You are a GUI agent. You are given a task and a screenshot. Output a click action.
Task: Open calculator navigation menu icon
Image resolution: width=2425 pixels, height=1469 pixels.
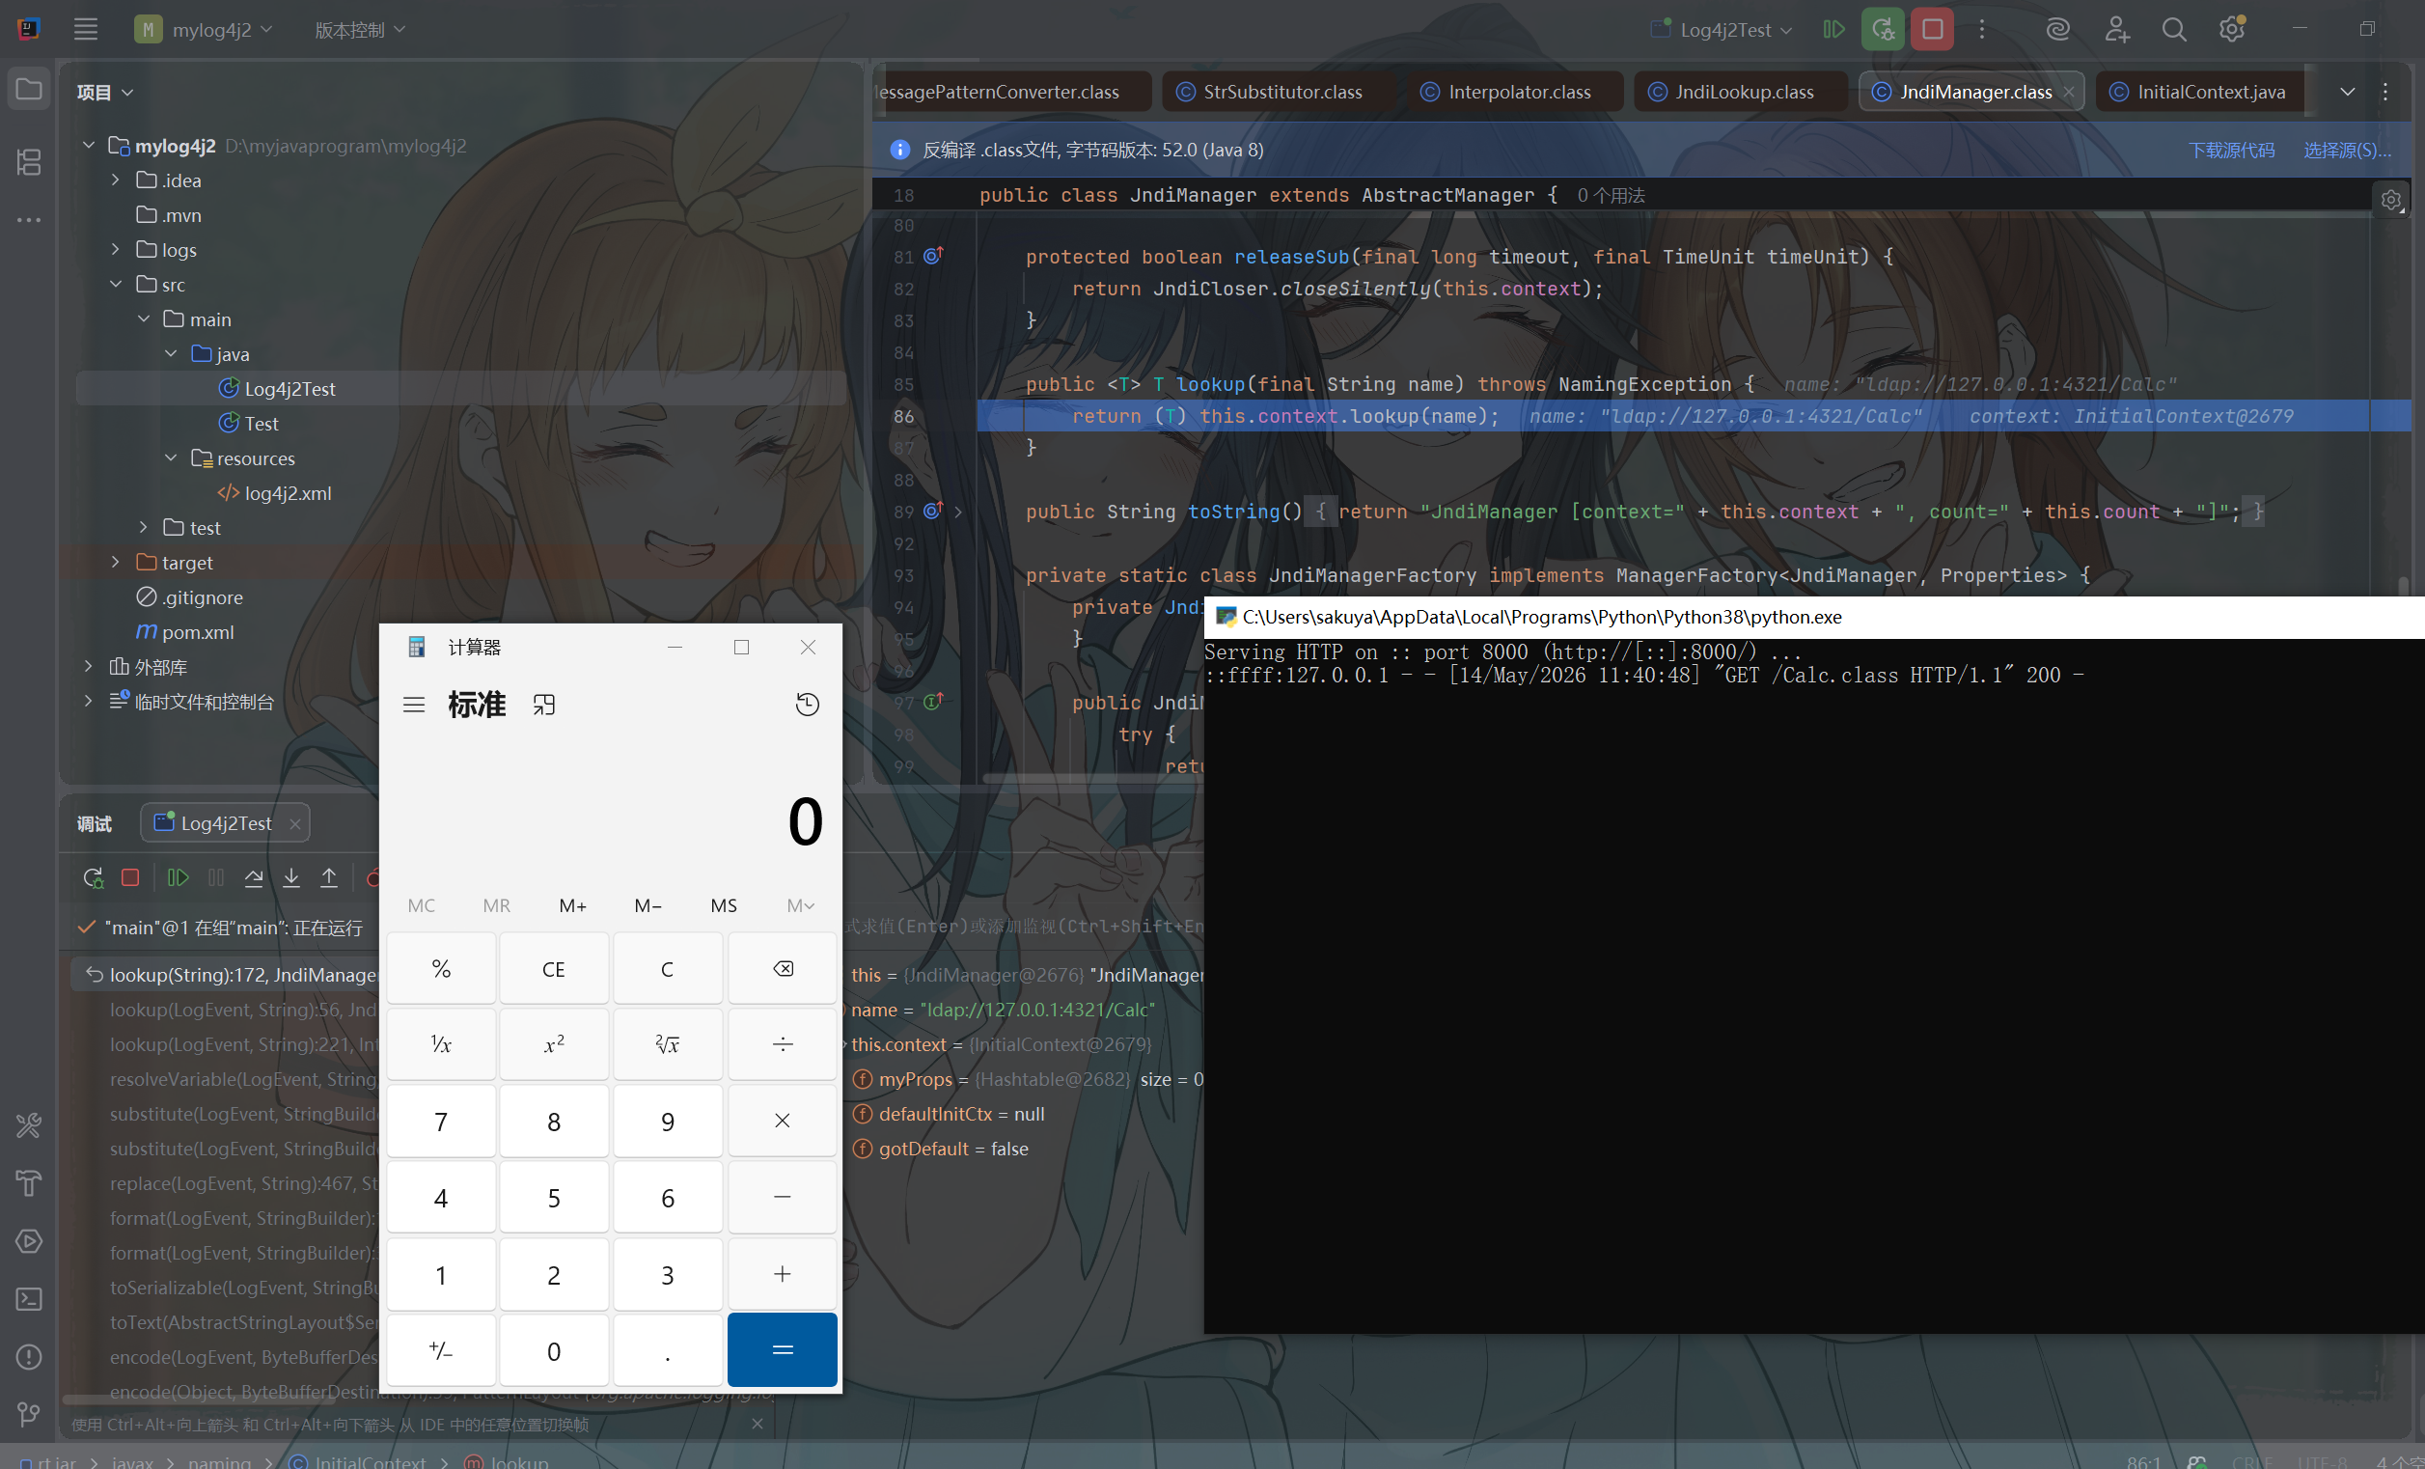(x=414, y=704)
